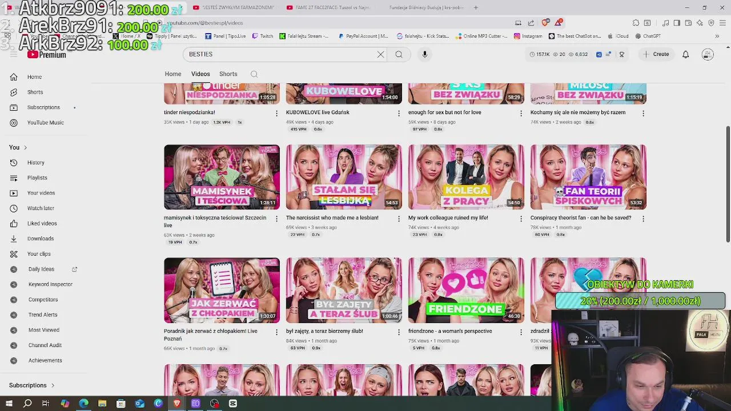Open YouTube notifications bell

(x=685, y=54)
